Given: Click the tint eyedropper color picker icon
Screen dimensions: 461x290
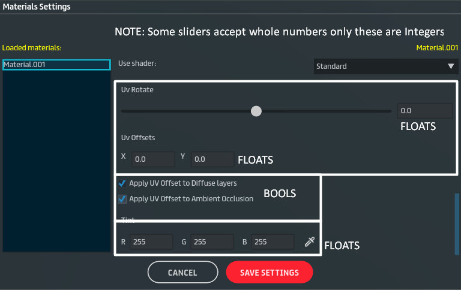Looking at the screenshot, I should [x=309, y=242].
